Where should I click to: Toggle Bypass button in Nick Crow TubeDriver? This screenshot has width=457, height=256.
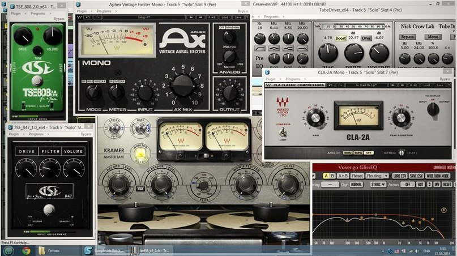(x=407, y=37)
